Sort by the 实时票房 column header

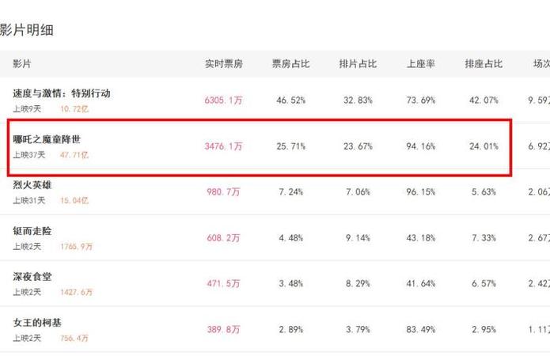pyautogui.click(x=224, y=64)
